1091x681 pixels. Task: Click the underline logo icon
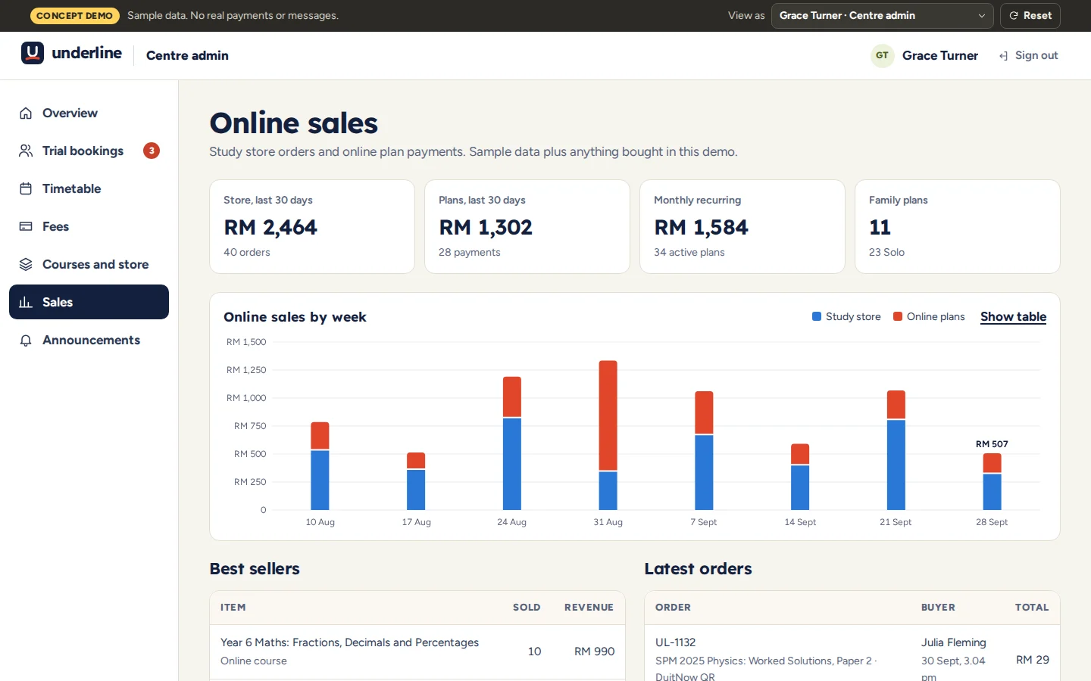(33, 53)
